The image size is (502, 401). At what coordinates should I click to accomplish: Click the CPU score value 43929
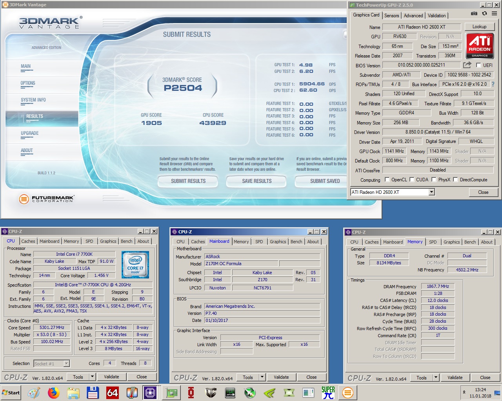pyautogui.click(x=213, y=123)
